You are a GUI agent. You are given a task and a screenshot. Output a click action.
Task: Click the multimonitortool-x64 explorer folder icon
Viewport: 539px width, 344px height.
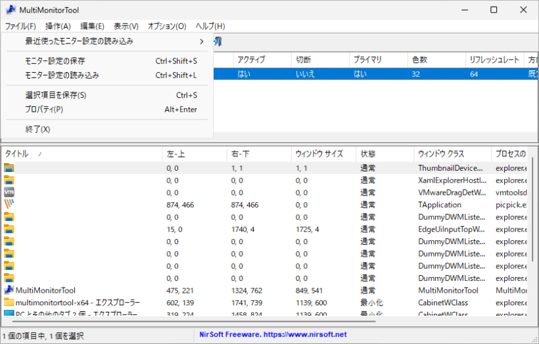point(9,303)
